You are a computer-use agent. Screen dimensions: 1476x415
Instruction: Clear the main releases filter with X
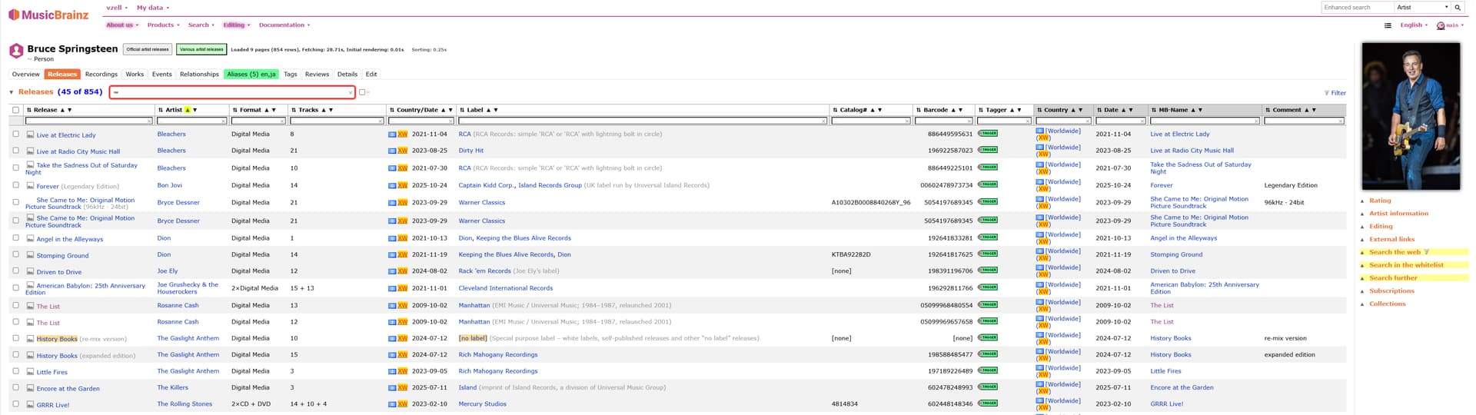pos(351,93)
